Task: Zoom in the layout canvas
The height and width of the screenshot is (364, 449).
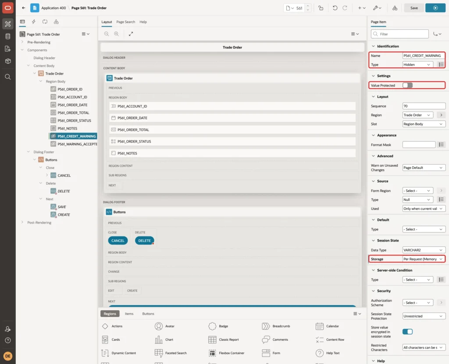Action: pyautogui.click(x=117, y=34)
